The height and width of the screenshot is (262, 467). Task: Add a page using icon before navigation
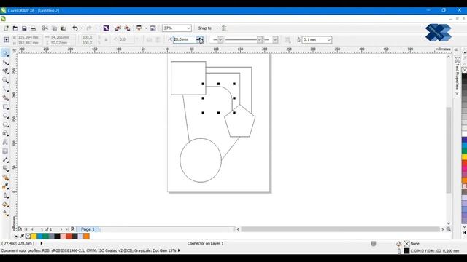tap(20, 229)
